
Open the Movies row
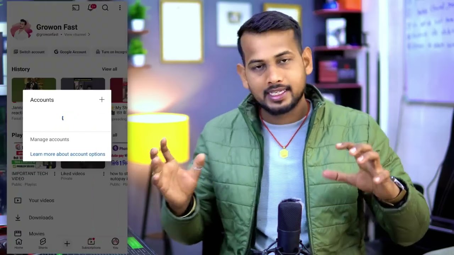[67, 234]
